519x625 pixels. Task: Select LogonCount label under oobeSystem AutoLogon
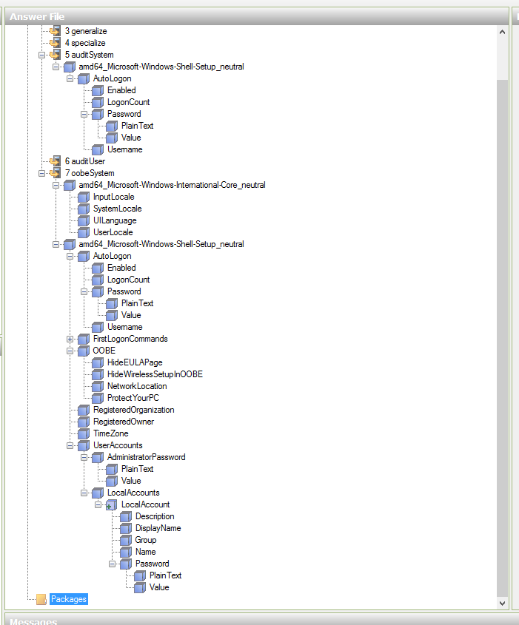128,280
